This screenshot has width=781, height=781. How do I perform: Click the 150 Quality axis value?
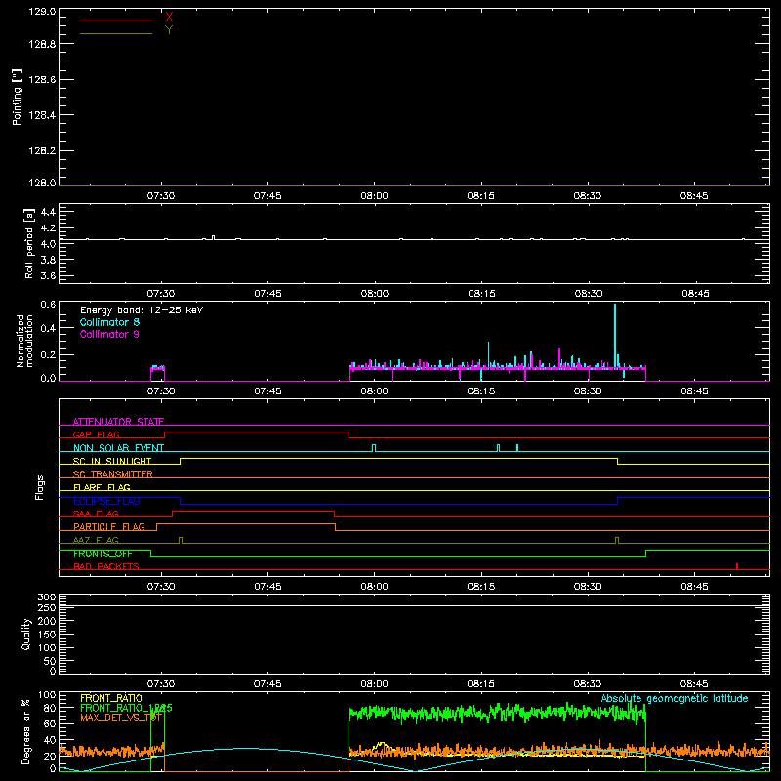(47, 635)
